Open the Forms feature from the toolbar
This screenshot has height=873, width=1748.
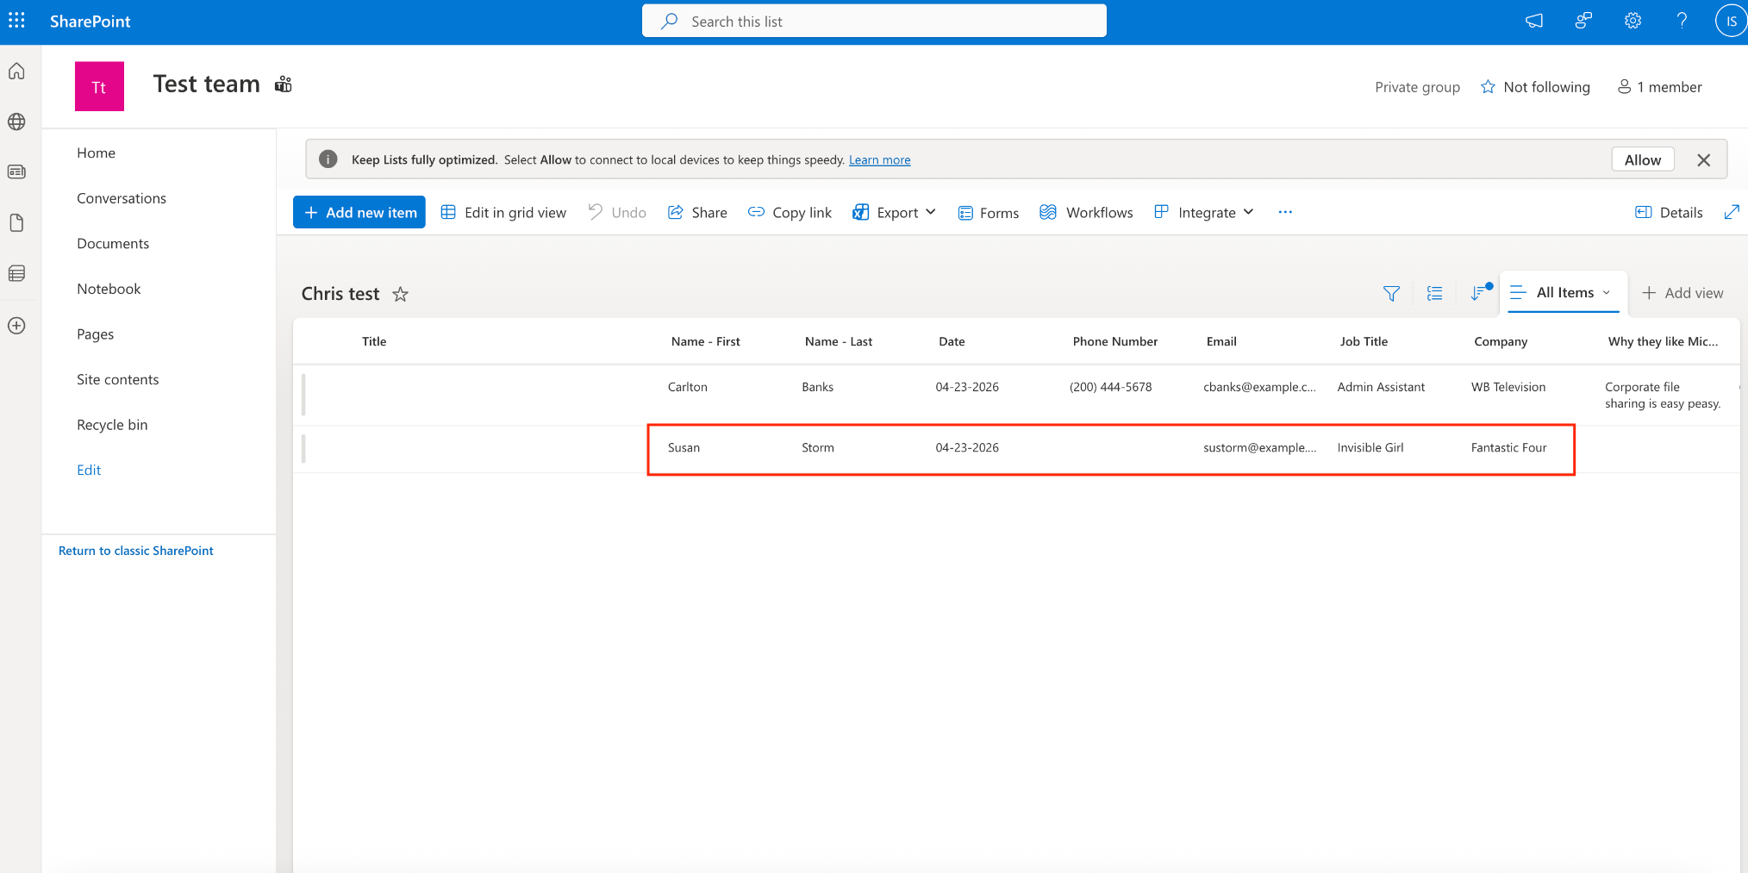(x=988, y=212)
